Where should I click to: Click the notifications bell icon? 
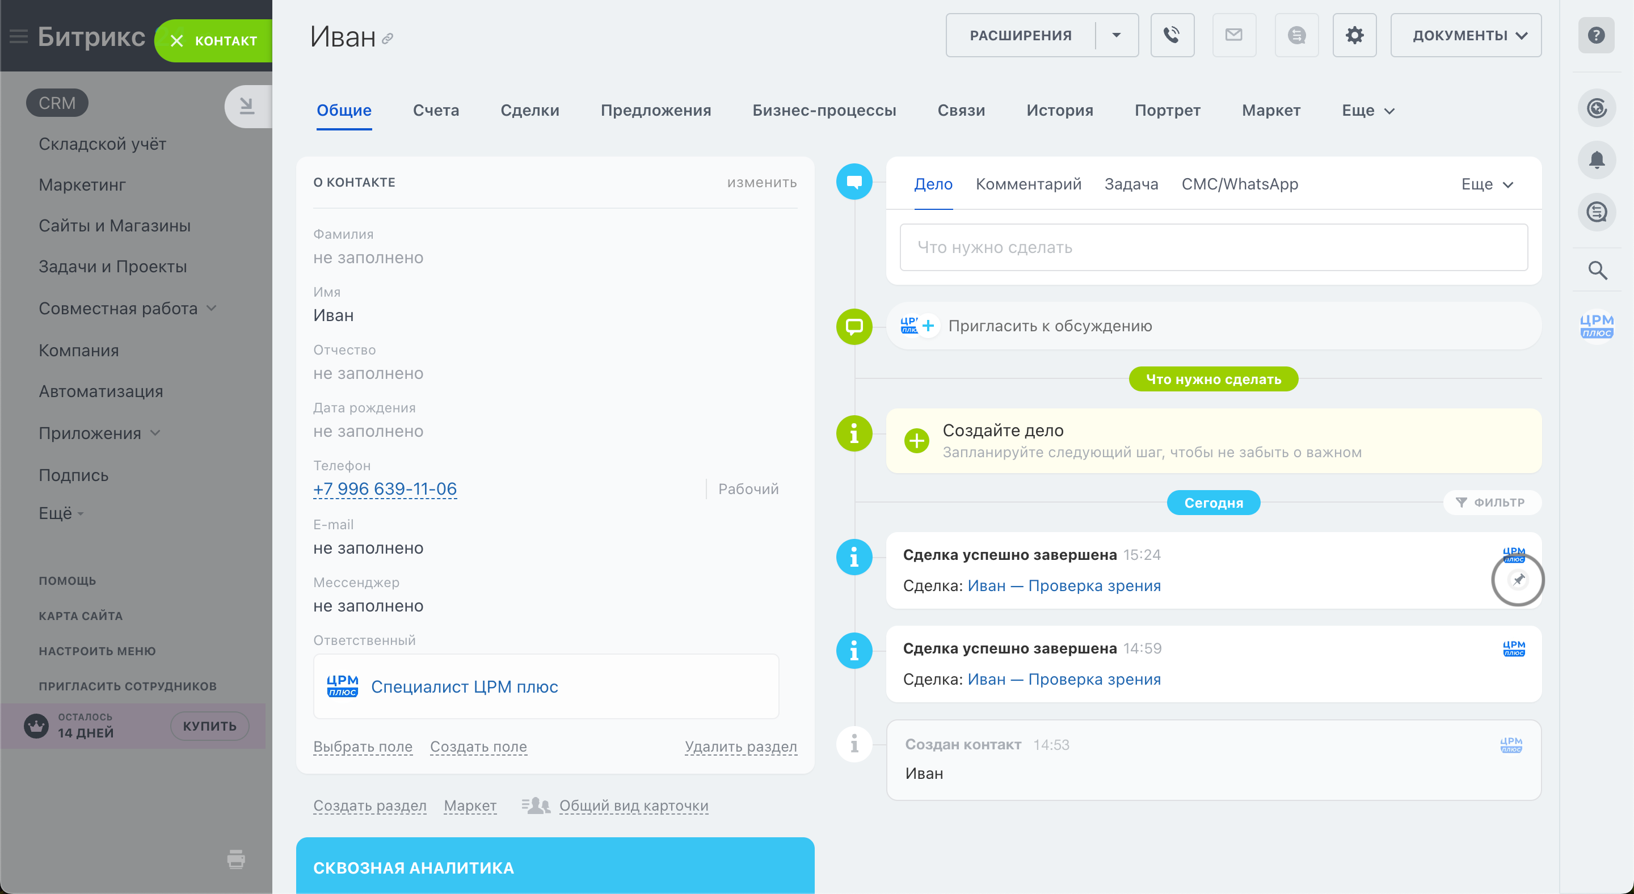click(1597, 160)
